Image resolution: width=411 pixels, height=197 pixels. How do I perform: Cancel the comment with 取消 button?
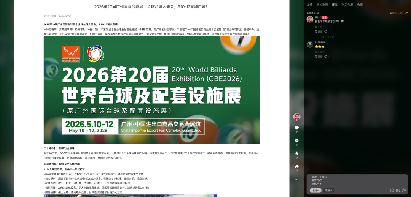tap(328, 191)
